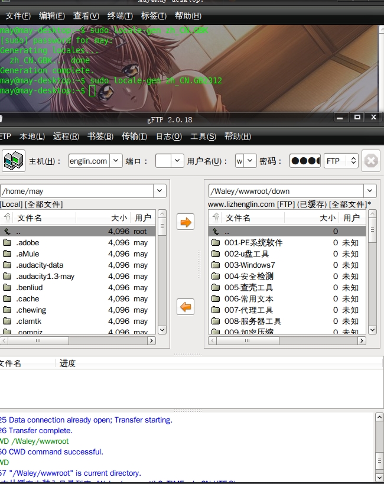Upload with the right-pointing orange arrow
The image size is (384, 484).
(186, 222)
